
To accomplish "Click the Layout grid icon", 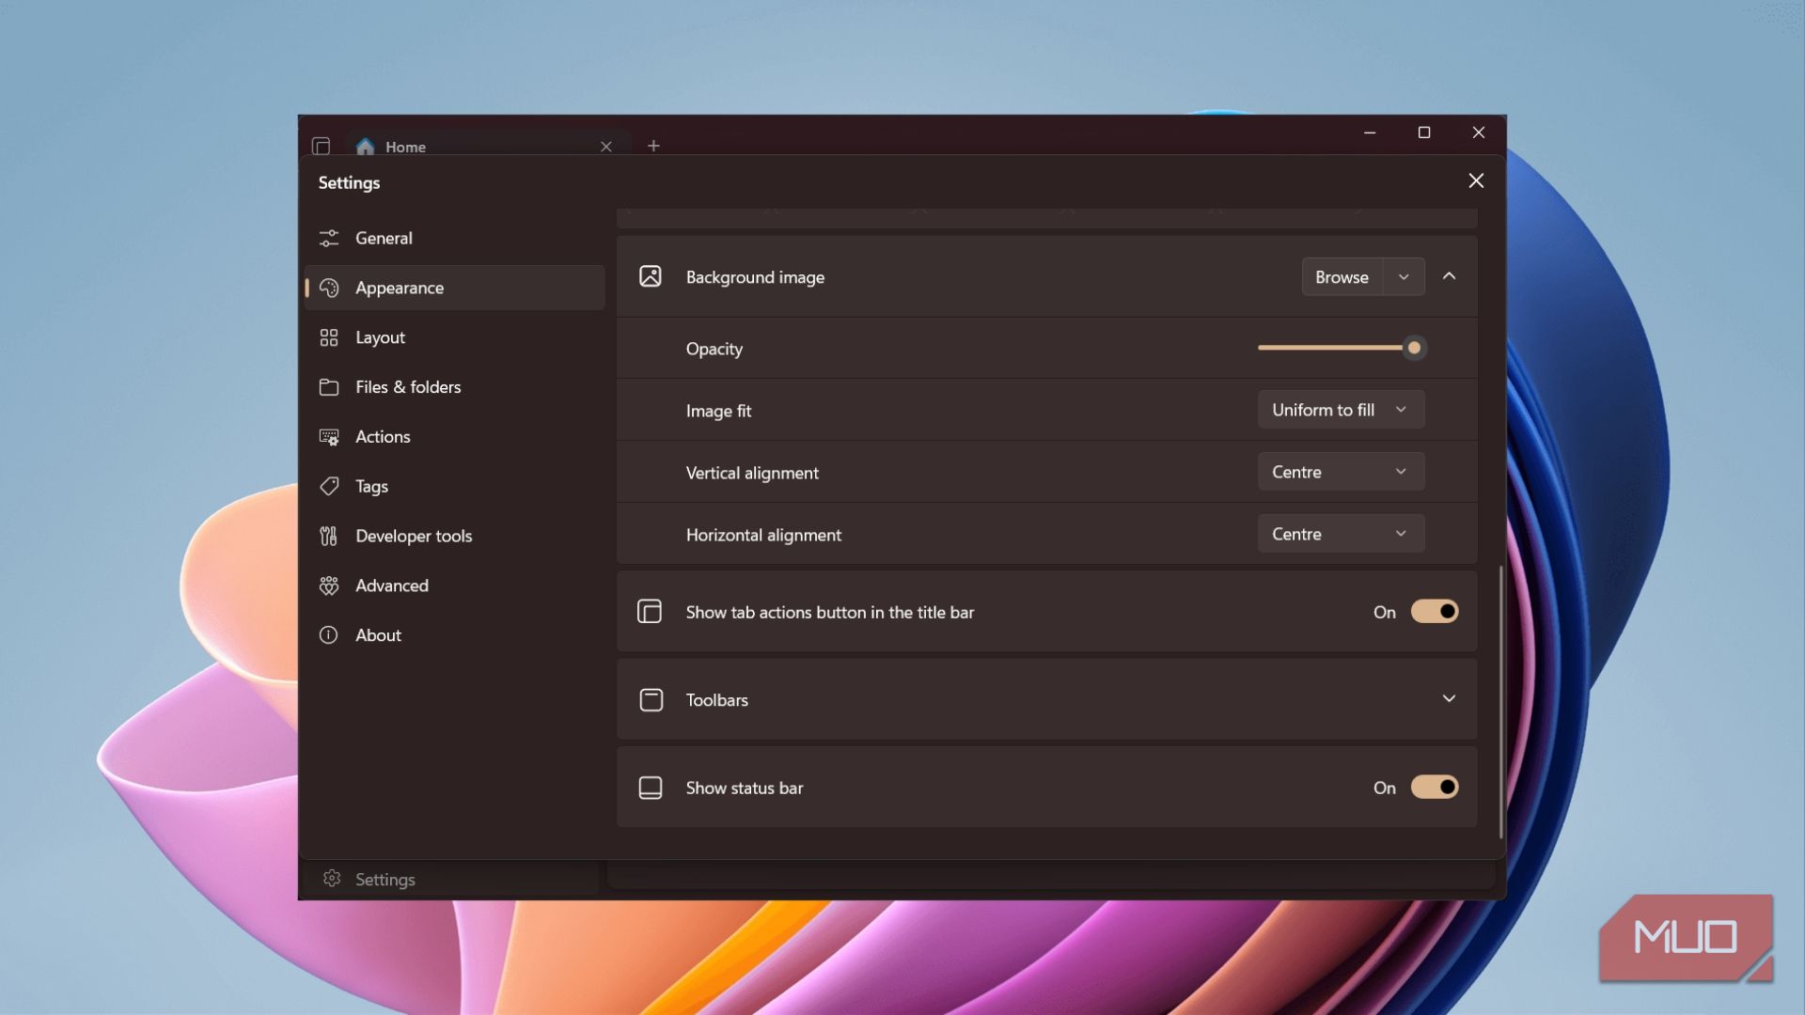I will (329, 338).
